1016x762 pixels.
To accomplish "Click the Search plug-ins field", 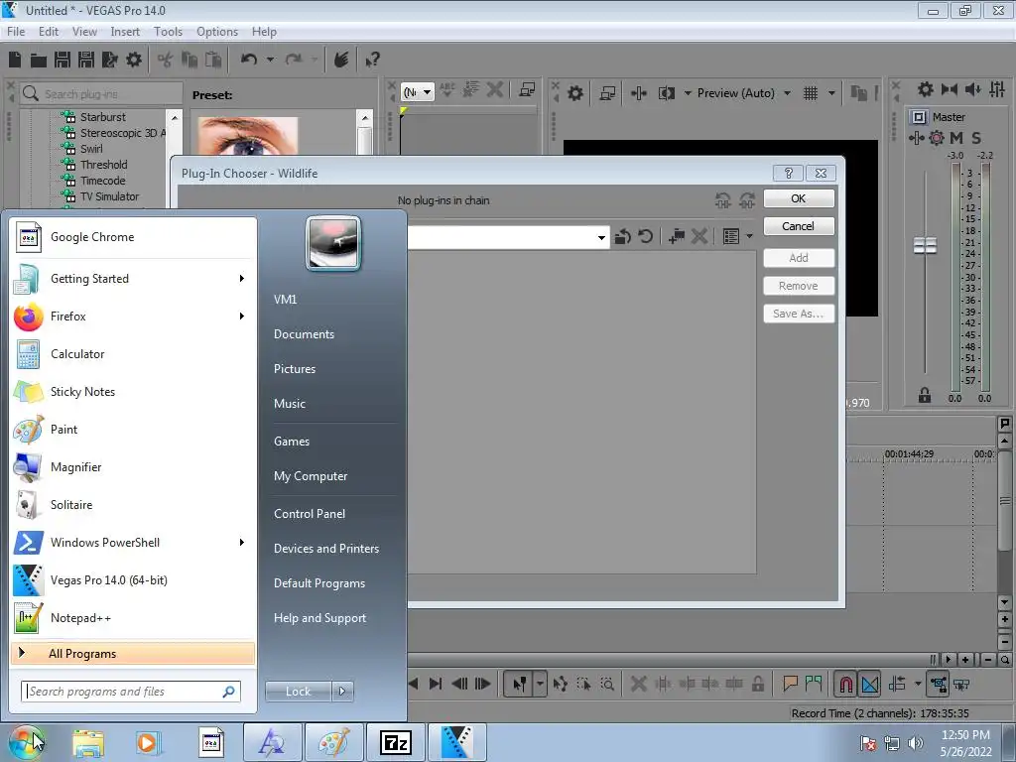I will (x=102, y=94).
